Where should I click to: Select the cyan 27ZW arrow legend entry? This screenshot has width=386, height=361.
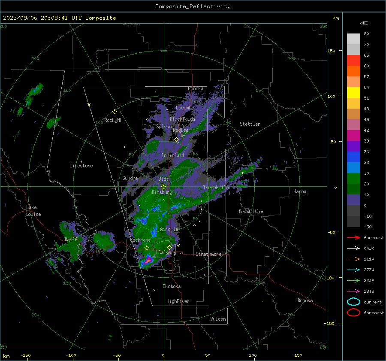click(353, 270)
